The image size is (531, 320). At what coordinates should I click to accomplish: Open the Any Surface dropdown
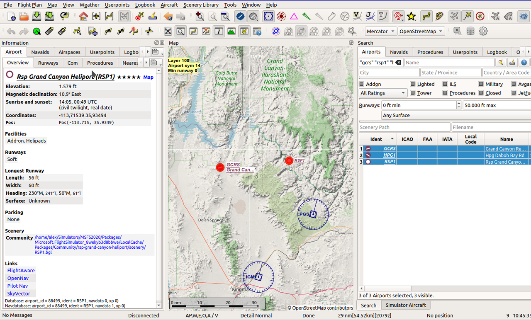[x=456, y=115]
